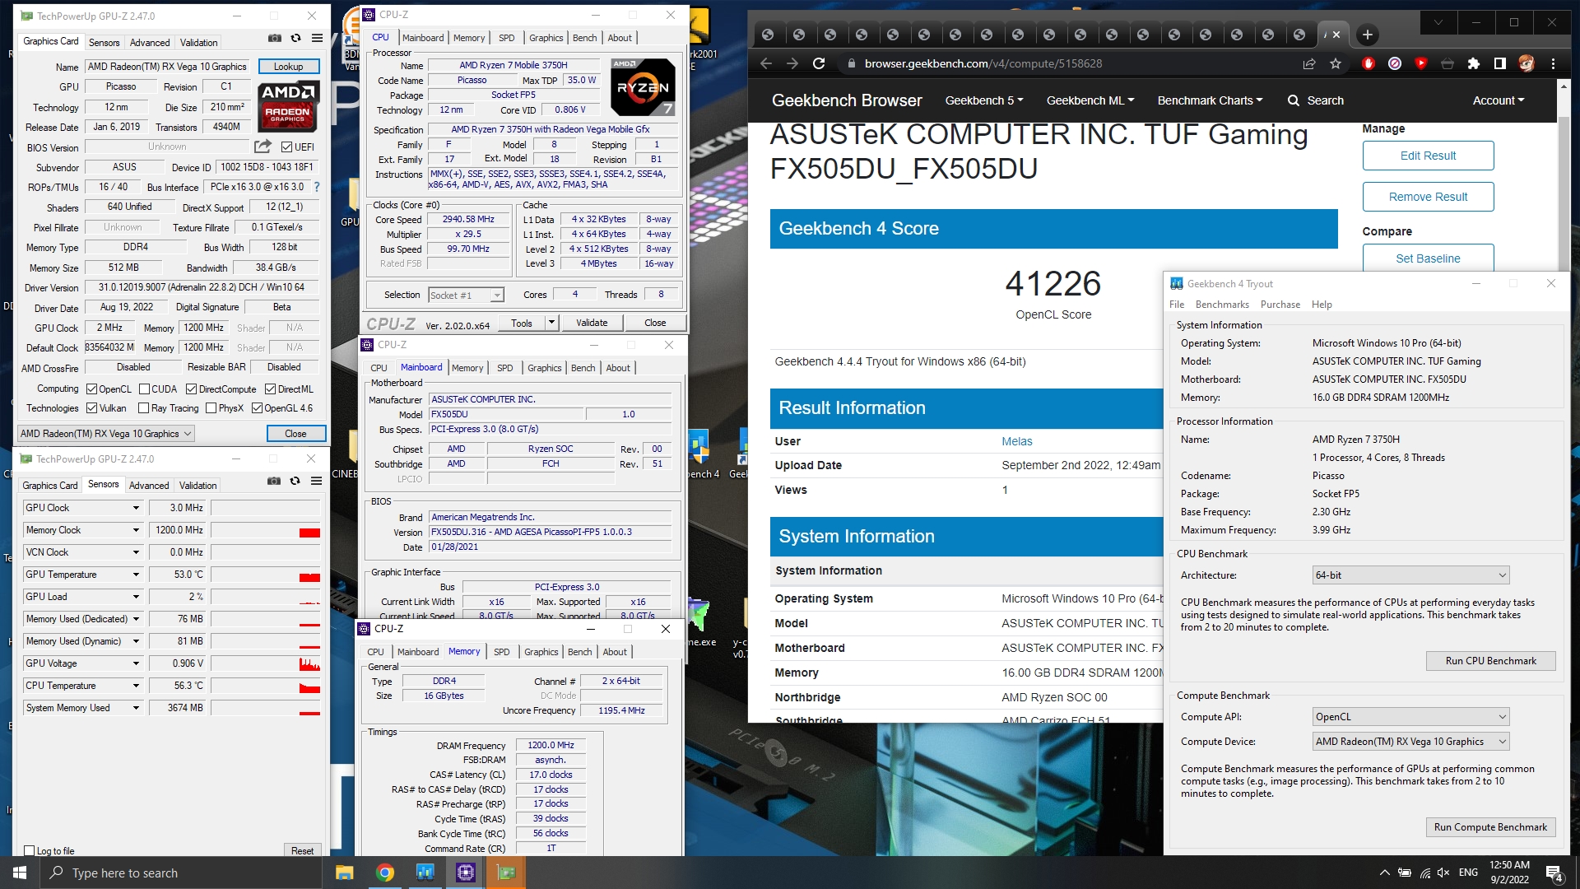This screenshot has width=1580, height=889.
Task: Open CPU-Z Socket #1 selection dropdown
Action: [466, 295]
